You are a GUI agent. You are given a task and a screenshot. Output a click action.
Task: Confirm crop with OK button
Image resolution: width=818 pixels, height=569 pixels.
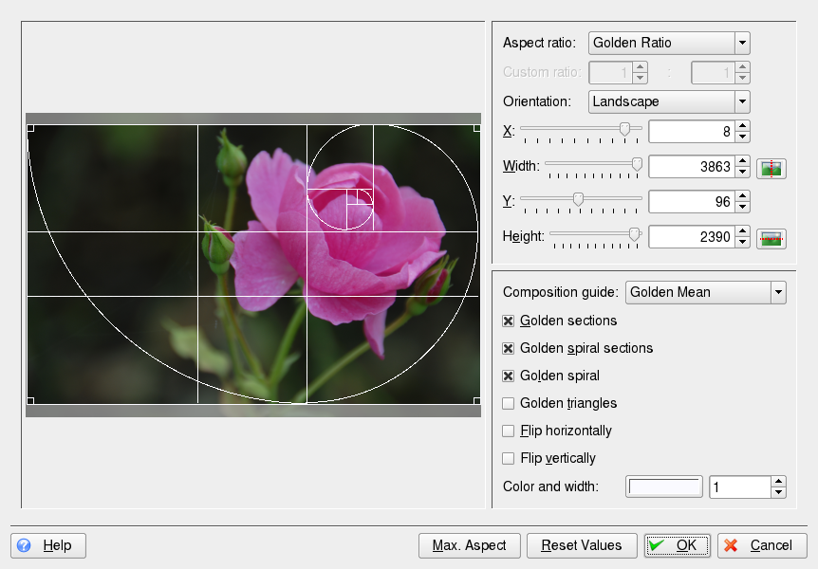pyautogui.click(x=678, y=545)
